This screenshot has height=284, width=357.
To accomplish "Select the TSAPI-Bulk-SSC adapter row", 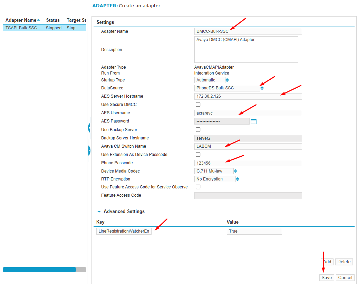I will click(21, 28).
